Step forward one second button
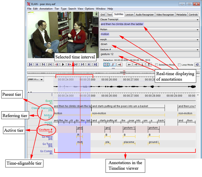This screenshot has width=202, height=177. pyautogui.click(x=83, y=64)
